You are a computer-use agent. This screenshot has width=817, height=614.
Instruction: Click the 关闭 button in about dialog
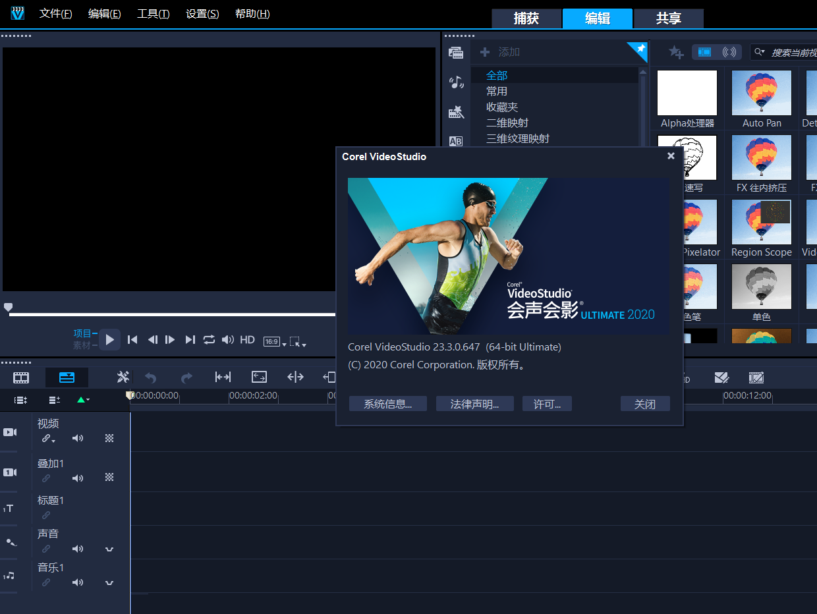(x=645, y=404)
